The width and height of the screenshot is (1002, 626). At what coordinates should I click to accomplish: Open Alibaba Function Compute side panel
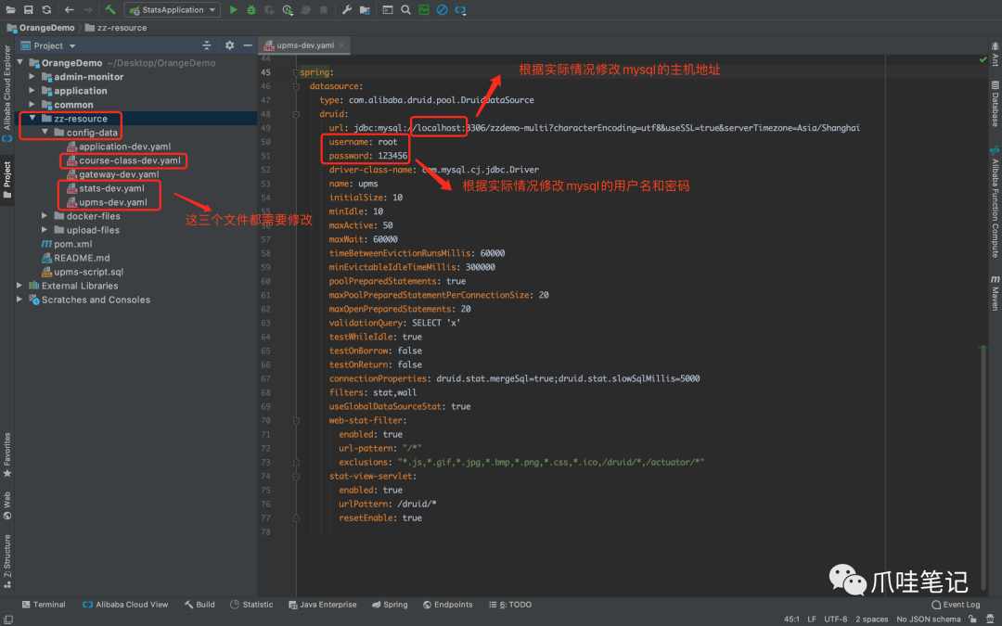click(995, 202)
